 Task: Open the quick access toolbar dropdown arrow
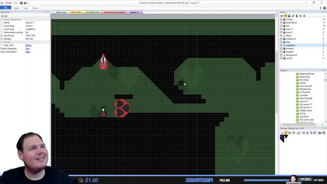(x=28, y=3)
